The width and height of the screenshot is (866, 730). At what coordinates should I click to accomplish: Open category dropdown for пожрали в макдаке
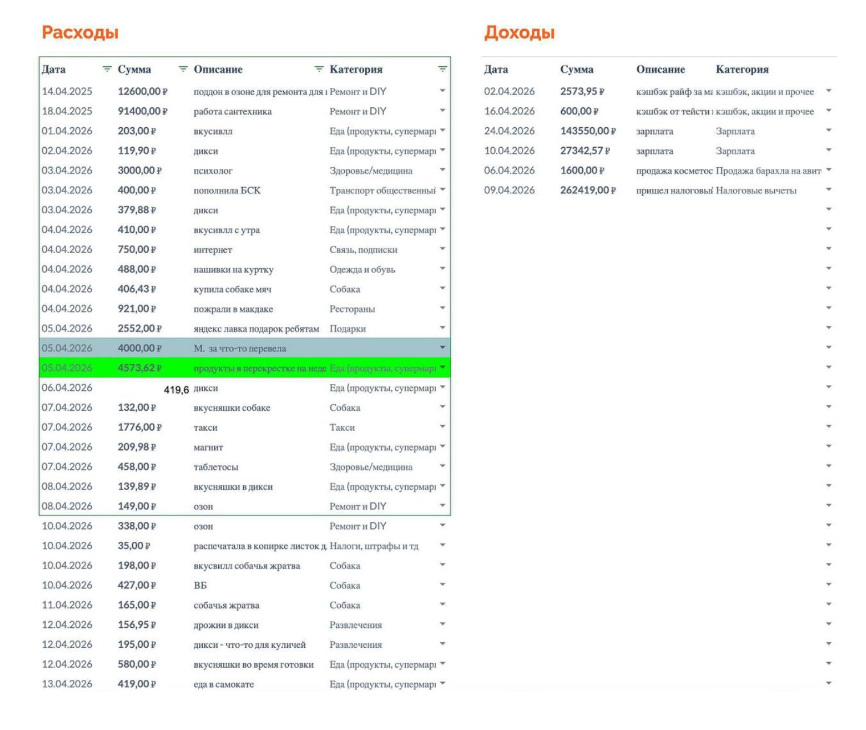click(443, 308)
